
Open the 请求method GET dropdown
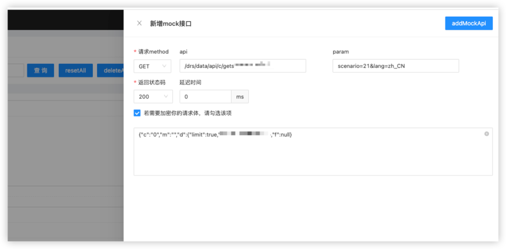(152, 66)
